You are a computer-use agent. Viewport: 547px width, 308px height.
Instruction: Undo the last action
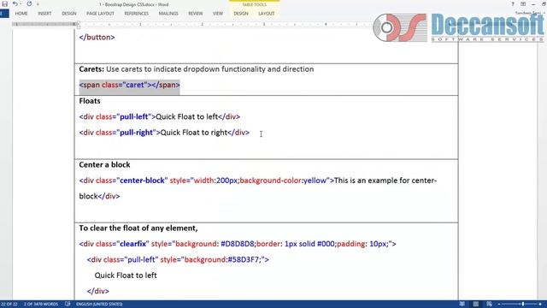[x=15, y=3]
